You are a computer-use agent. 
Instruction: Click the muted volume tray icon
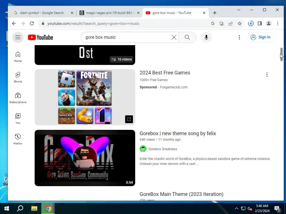(x=250, y=208)
